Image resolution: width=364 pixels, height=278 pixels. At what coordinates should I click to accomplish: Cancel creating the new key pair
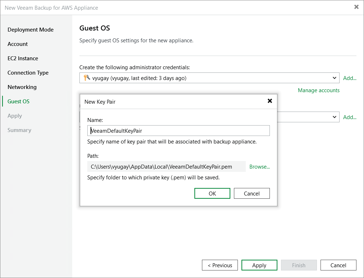(252, 193)
